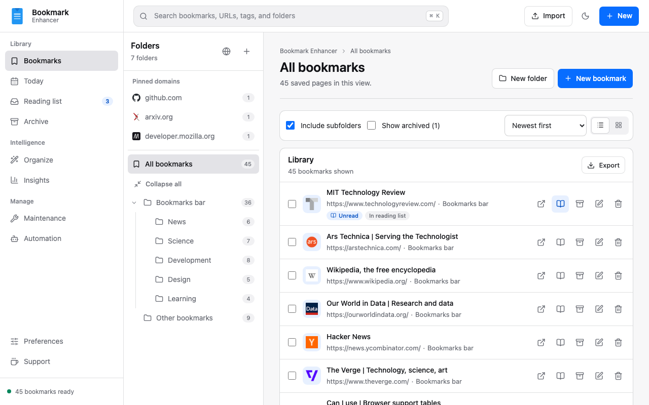
Task: Click Collapse all folders
Action: [158, 184]
